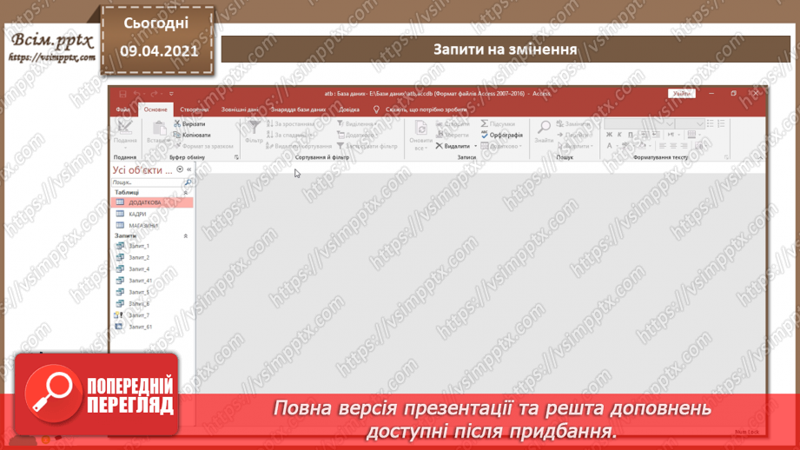Screen dimensions: 800x450
Task: Click the bulleted list icon
Action: pos(711,124)
